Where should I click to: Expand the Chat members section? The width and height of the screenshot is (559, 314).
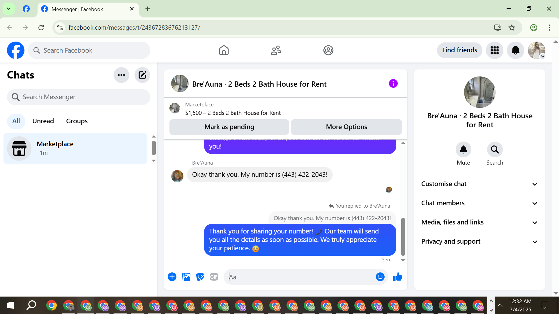click(479, 203)
